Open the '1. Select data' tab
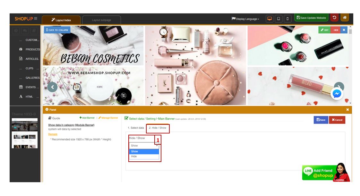 click(x=136, y=128)
